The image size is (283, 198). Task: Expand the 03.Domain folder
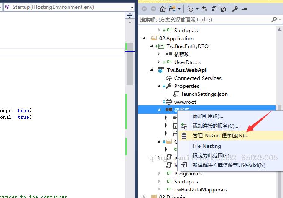coord(144,196)
